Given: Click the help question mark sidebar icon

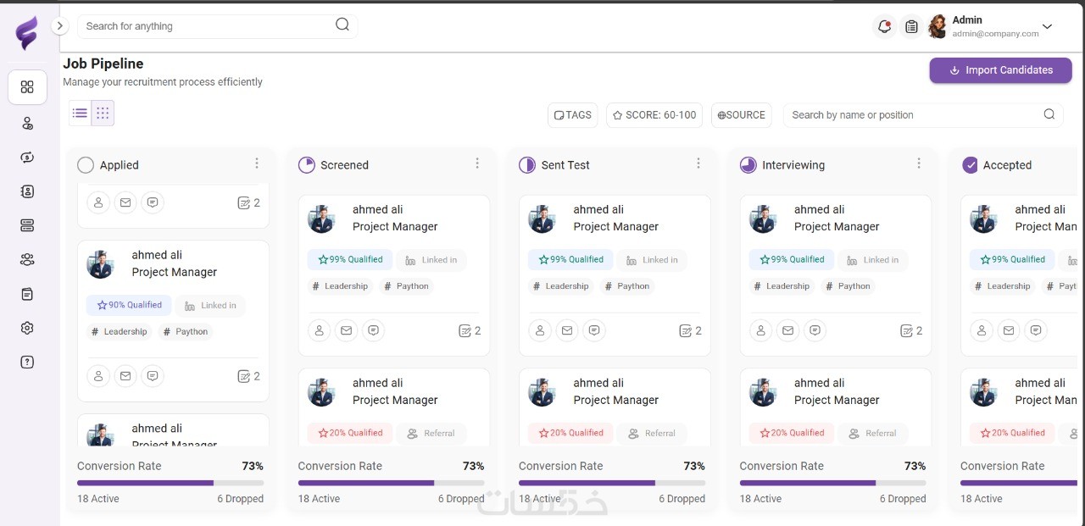Looking at the screenshot, I should pos(27,362).
